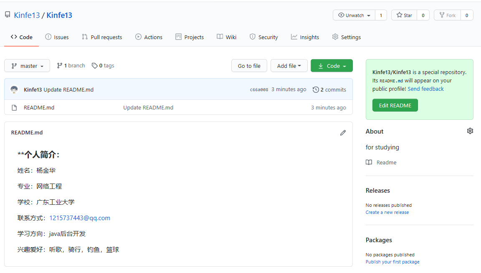The height and width of the screenshot is (273, 481).
Task: Expand the Add file dropdown
Action: coord(289,66)
